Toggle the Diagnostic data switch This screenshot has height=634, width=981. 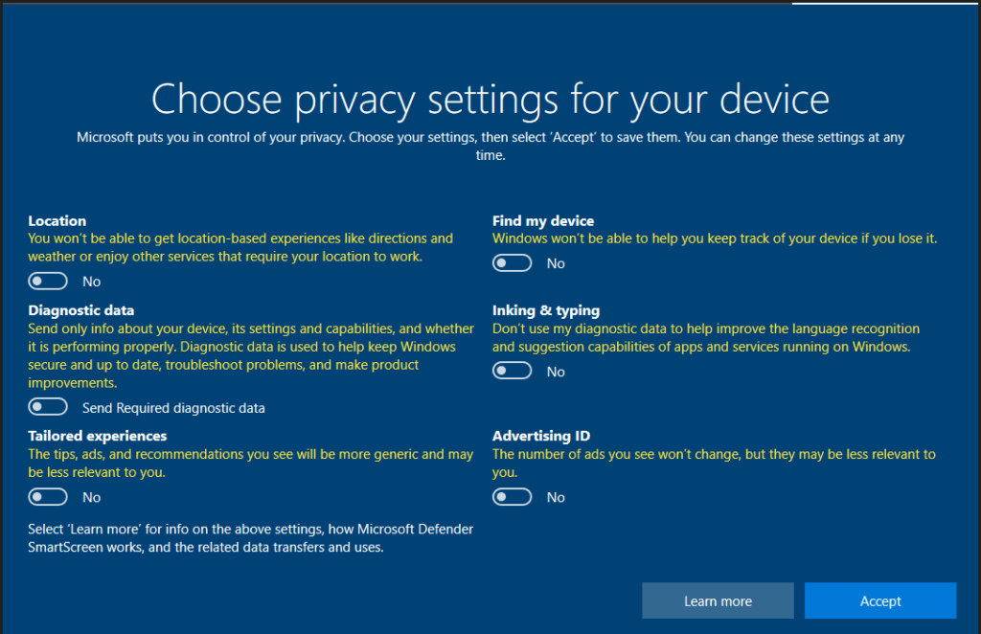(48, 407)
